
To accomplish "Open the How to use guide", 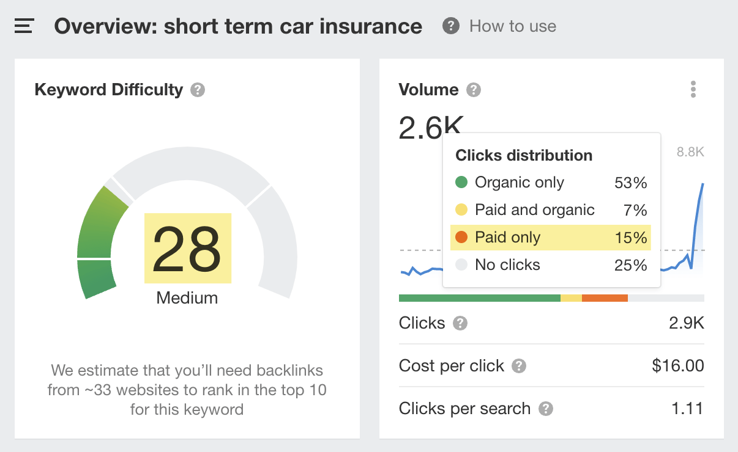I will (x=512, y=26).
